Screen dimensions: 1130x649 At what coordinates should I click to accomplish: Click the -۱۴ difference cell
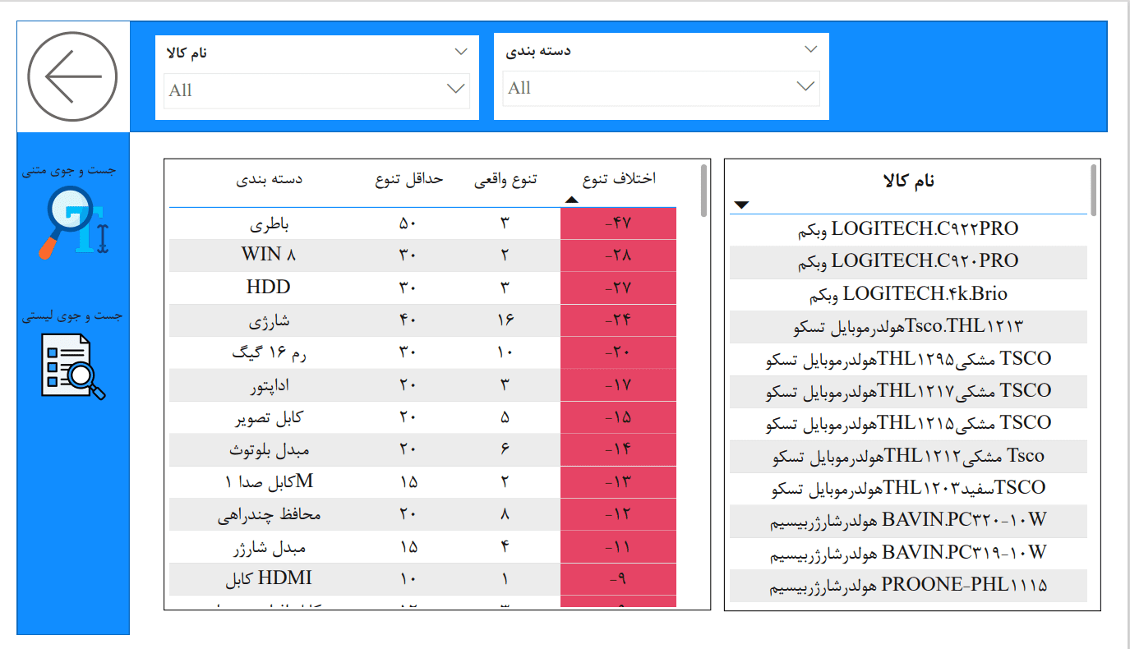618,449
